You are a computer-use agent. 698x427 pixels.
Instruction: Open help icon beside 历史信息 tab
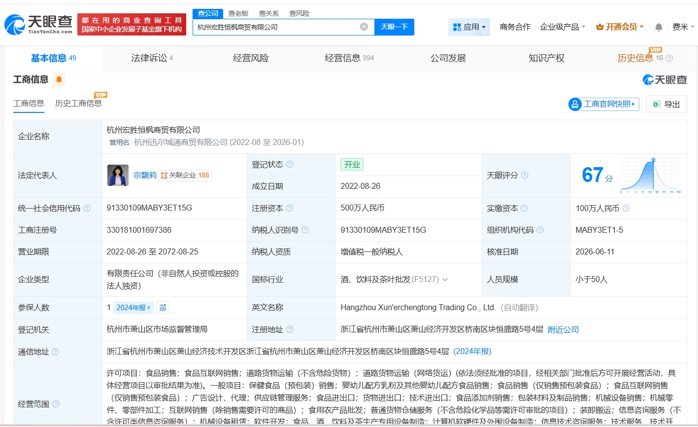tap(669, 58)
